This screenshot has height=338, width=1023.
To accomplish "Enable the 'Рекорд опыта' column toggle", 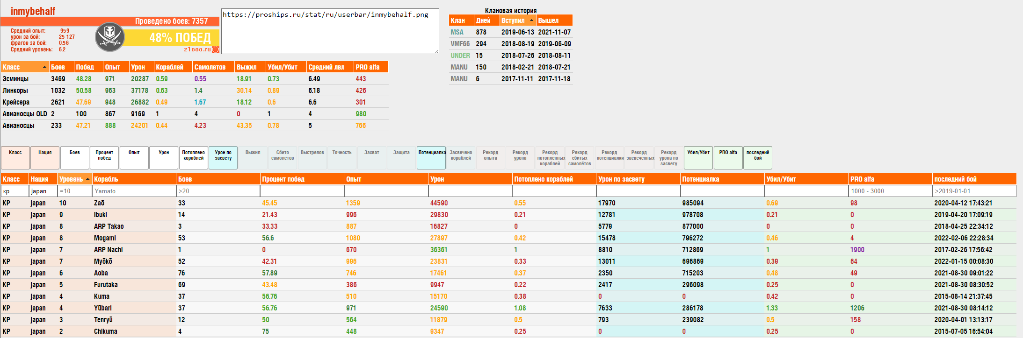I will tap(490, 158).
